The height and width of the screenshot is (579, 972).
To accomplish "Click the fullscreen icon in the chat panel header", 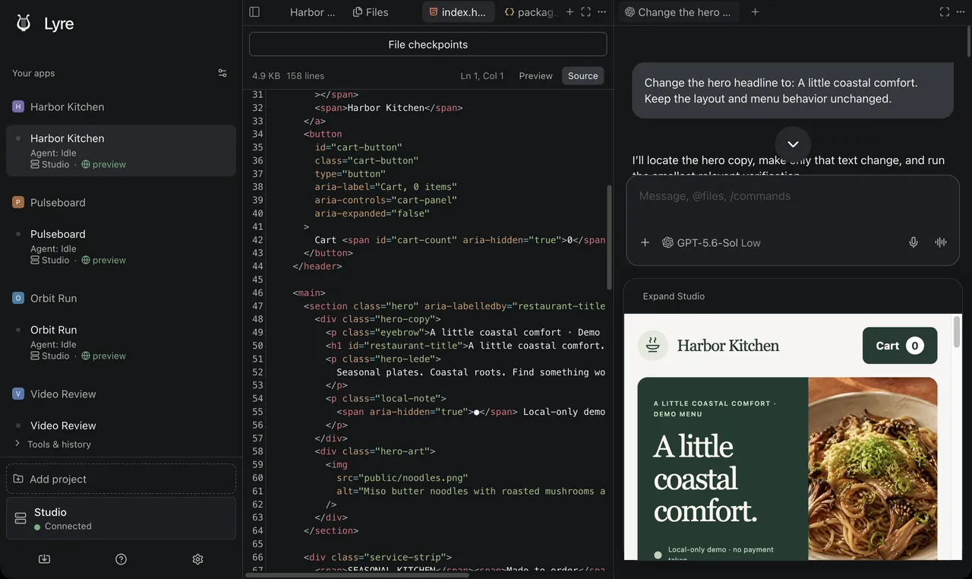I will point(945,12).
